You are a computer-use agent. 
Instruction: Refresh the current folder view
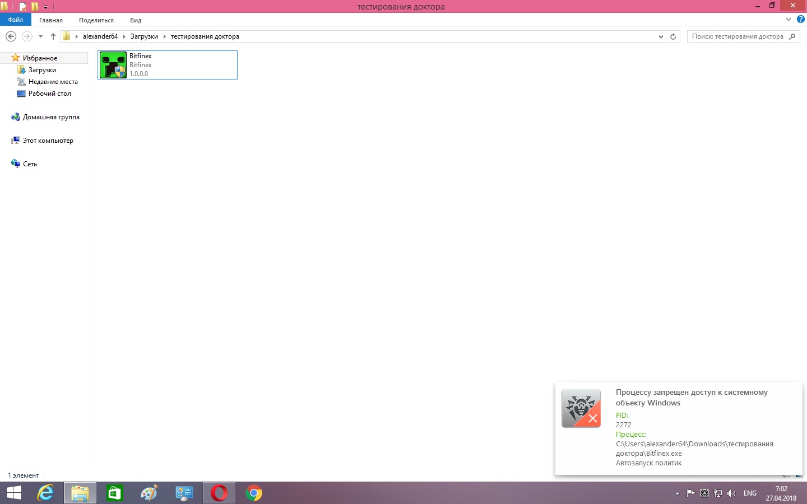click(x=673, y=36)
